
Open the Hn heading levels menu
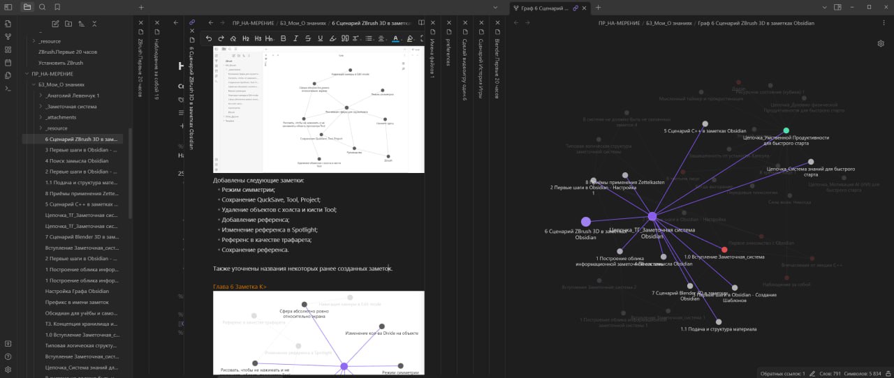point(270,38)
